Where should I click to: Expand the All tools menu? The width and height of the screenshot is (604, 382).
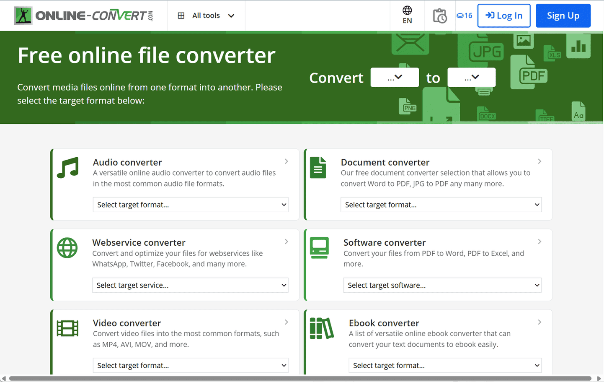click(x=206, y=15)
